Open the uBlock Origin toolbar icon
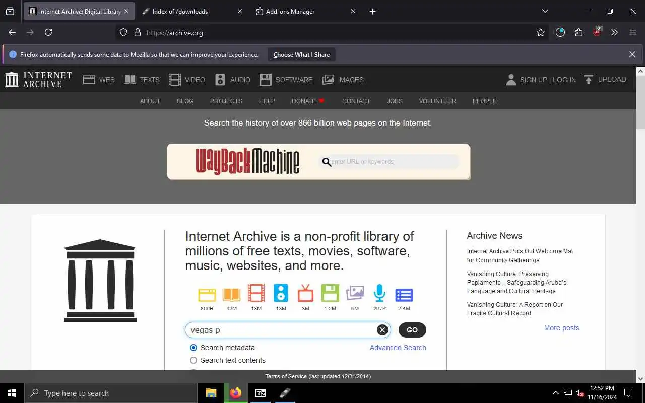This screenshot has height=403, width=645. click(597, 32)
